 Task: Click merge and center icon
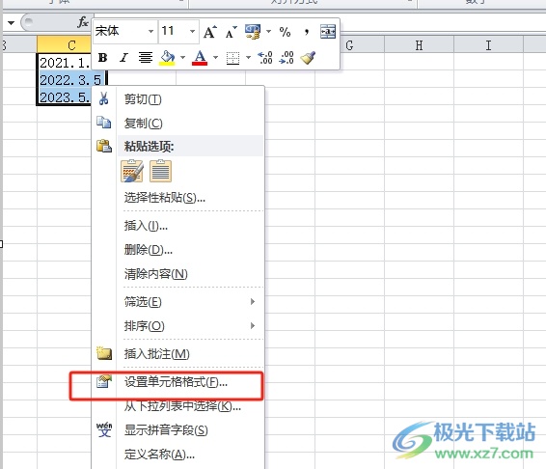(x=328, y=32)
